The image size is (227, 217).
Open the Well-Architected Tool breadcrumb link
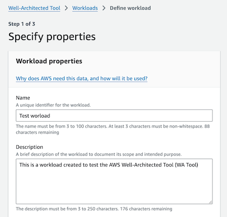coord(34,8)
